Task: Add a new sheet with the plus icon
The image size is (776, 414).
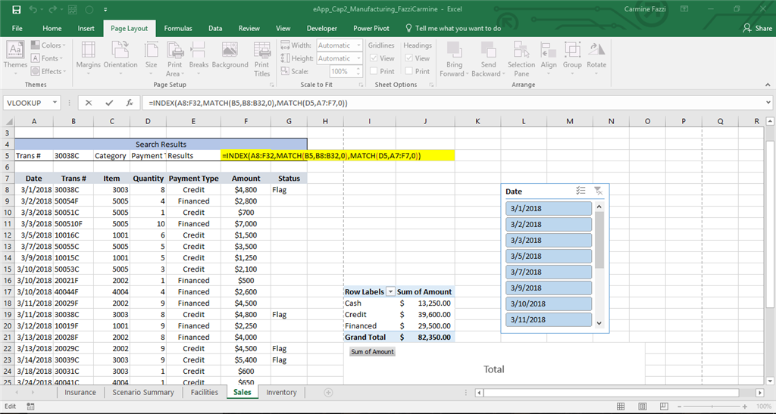Action: point(328,392)
